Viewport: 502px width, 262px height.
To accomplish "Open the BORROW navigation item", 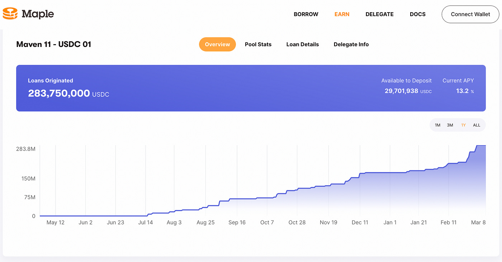I will tap(306, 14).
